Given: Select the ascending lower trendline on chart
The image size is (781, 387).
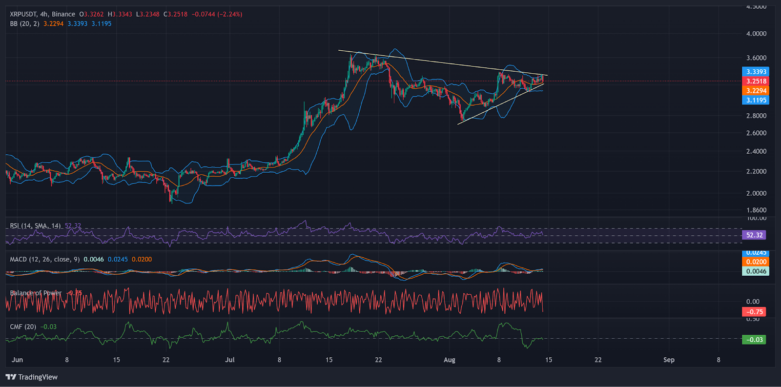Looking at the screenshot, I should (x=498, y=104).
